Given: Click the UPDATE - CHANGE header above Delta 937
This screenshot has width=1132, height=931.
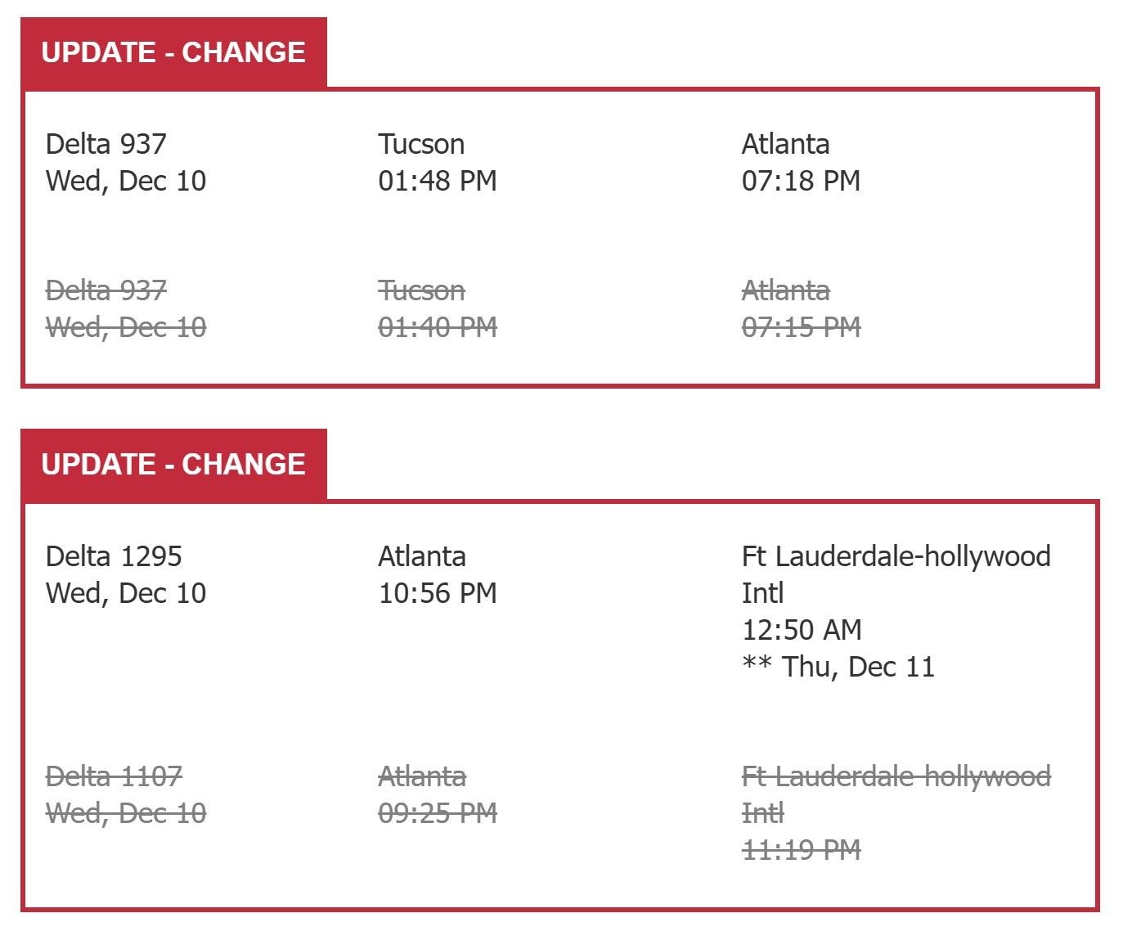Looking at the screenshot, I should (173, 52).
